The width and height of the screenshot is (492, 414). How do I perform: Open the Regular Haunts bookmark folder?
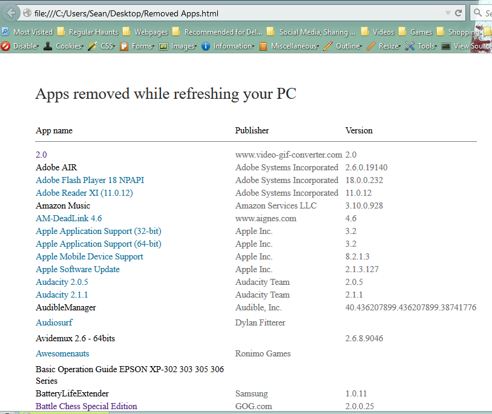click(88, 32)
